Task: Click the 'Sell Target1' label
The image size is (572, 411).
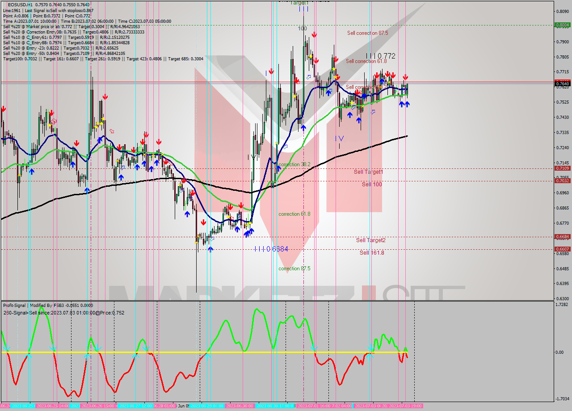Action: click(x=368, y=172)
